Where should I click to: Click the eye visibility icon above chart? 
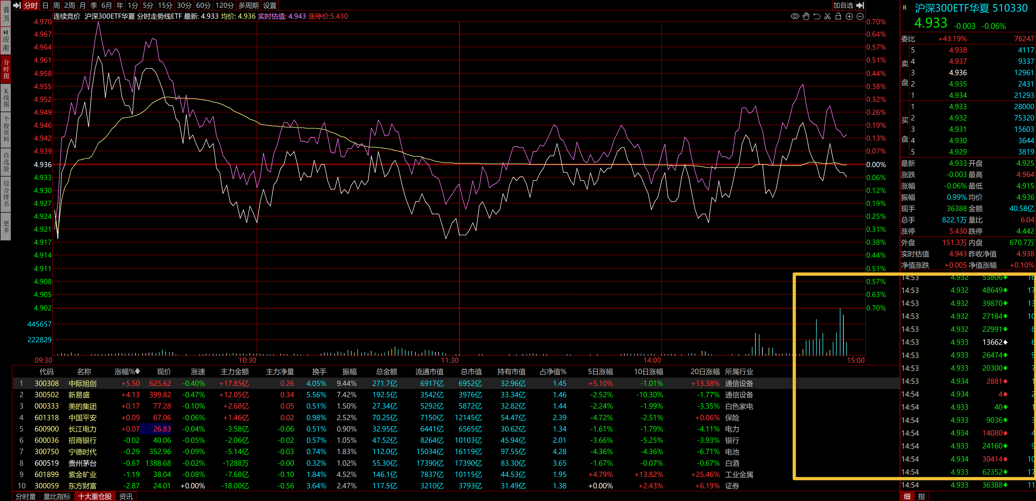click(795, 16)
